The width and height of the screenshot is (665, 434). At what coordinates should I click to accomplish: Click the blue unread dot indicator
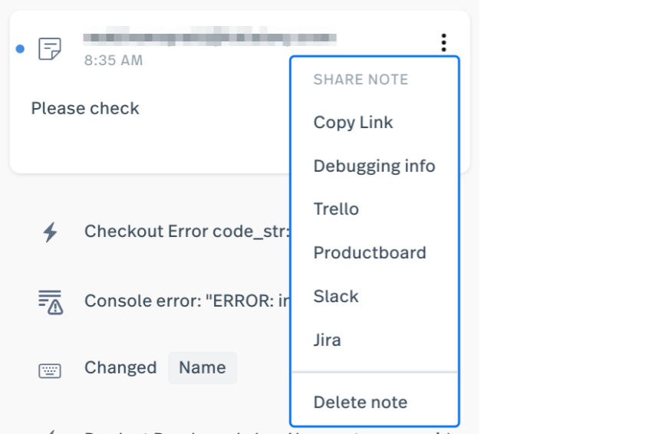point(20,49)
